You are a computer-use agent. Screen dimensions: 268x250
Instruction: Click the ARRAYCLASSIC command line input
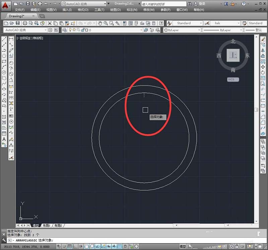134,240
